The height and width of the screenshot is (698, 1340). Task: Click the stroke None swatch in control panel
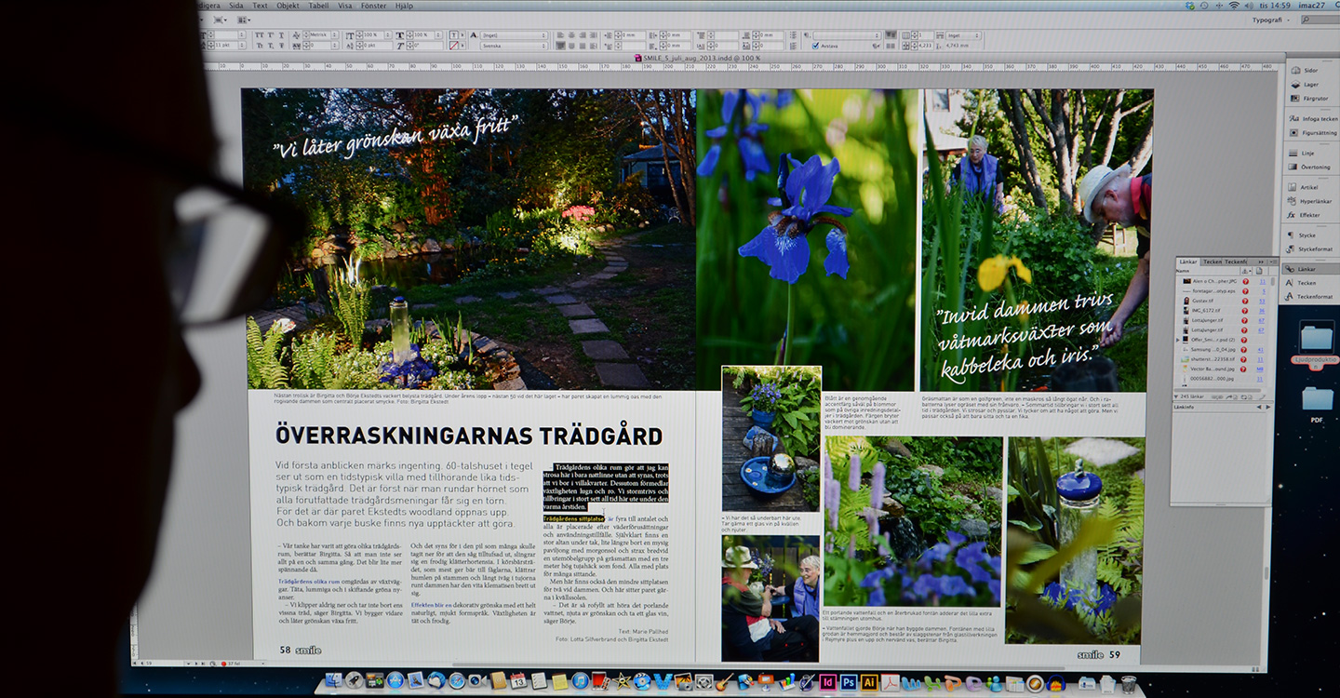click(x=452, y=46)
